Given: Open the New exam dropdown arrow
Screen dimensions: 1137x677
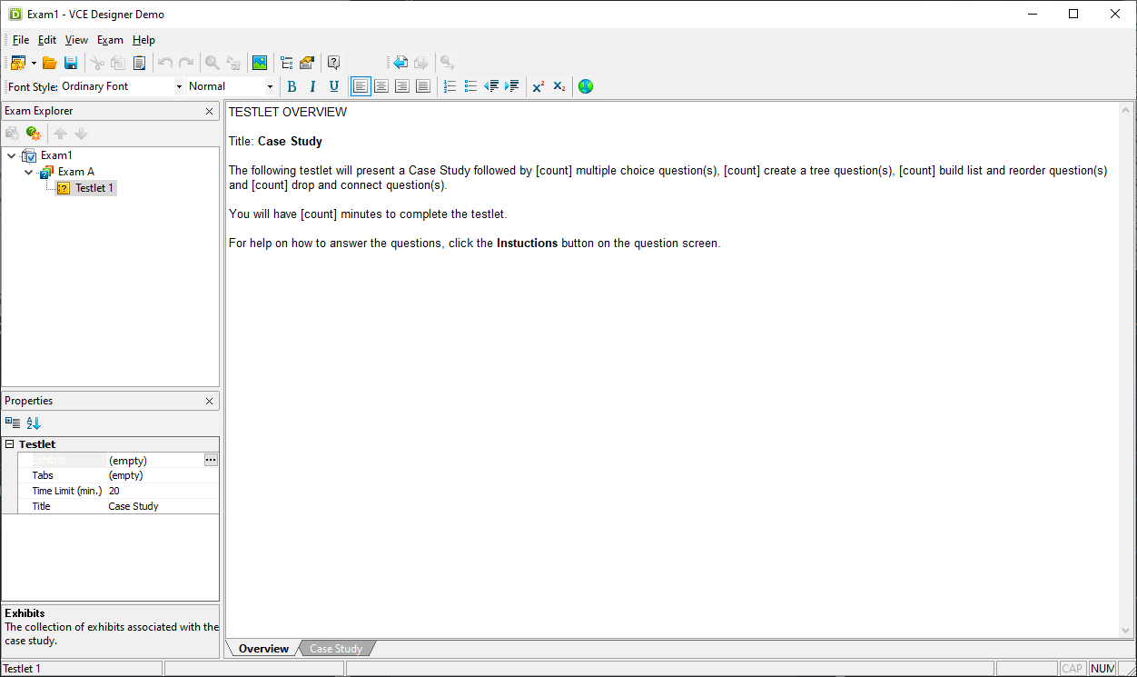Looking at the screenshot, I should tap(34, 63).
